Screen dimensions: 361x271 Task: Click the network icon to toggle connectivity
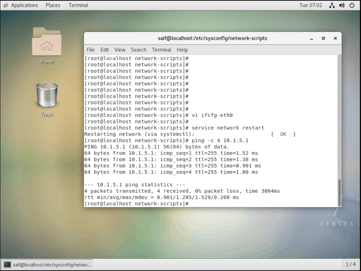click(332, 5)
